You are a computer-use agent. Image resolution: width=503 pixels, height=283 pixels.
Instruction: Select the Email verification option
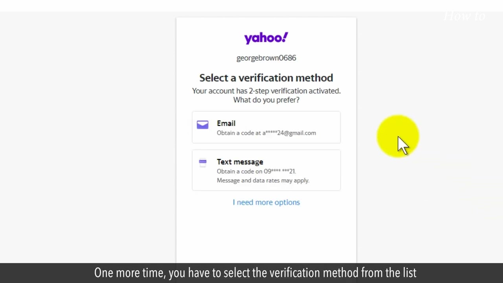tap(266, 127)
